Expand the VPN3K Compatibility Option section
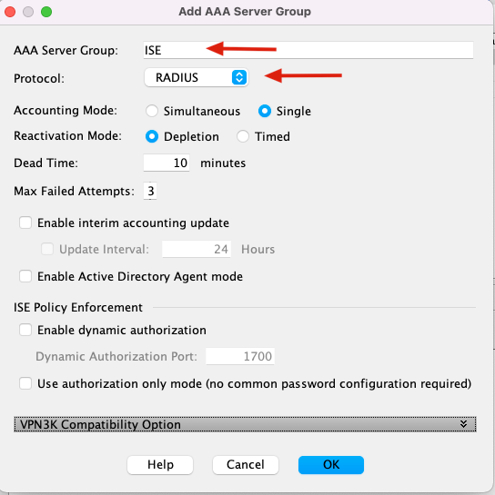 pos(245,424)
